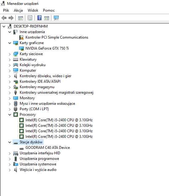Click the Monitory category icon

tap(16, 98)
